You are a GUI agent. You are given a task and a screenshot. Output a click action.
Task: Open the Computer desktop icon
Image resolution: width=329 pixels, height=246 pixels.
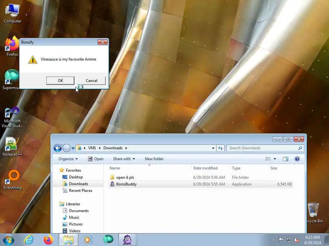[x=13, y=13]
